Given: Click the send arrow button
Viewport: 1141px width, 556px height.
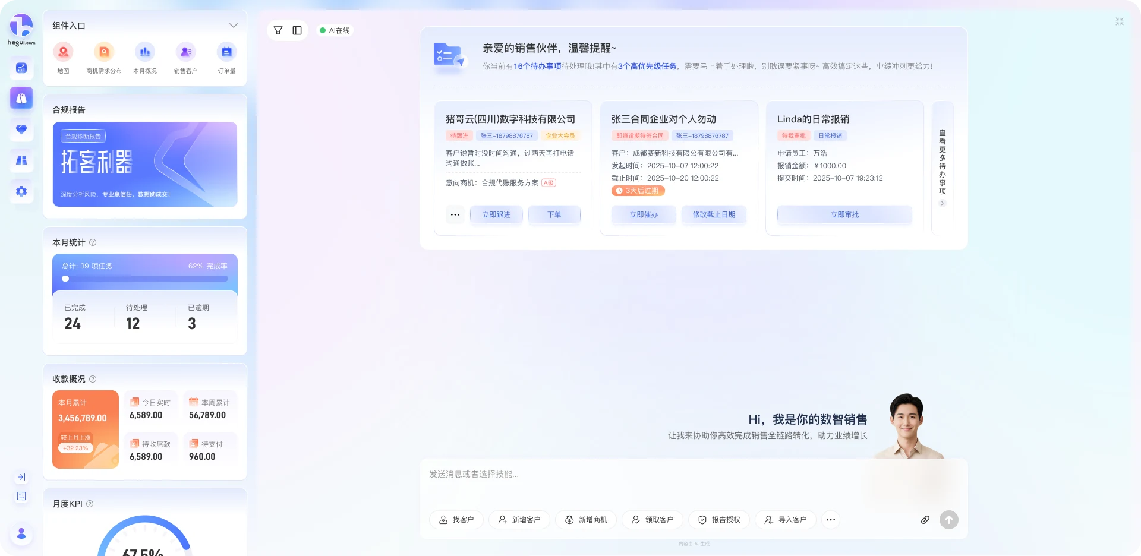Looking at the screenshot, I should (949, 520).
